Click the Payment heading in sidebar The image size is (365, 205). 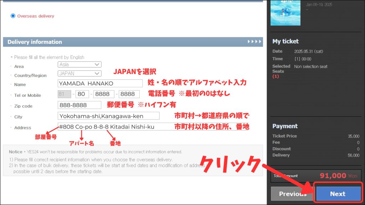click(x=285, y=126)
